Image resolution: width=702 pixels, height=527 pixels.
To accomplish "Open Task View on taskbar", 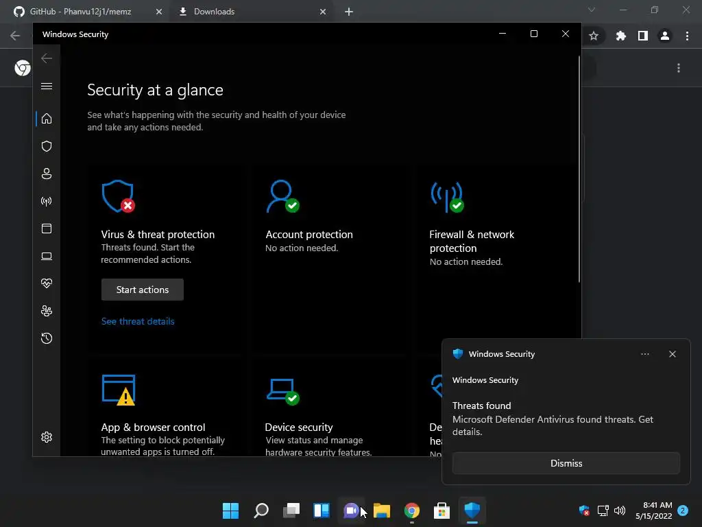I will click(291, 511).
